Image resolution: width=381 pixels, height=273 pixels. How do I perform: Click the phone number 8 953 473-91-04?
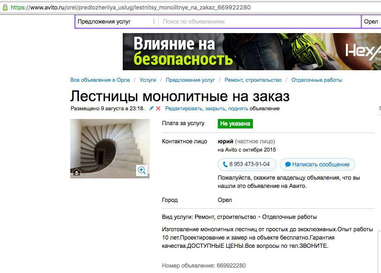249,164
